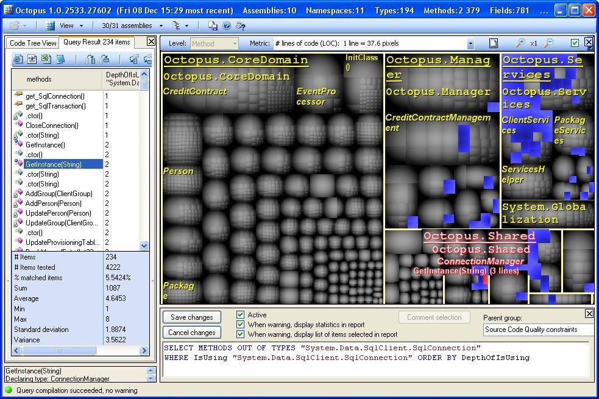The height and width of the screenshot is (399, 599).
Task: Click the second column arrangement icon
Action: tap(104, 59)
